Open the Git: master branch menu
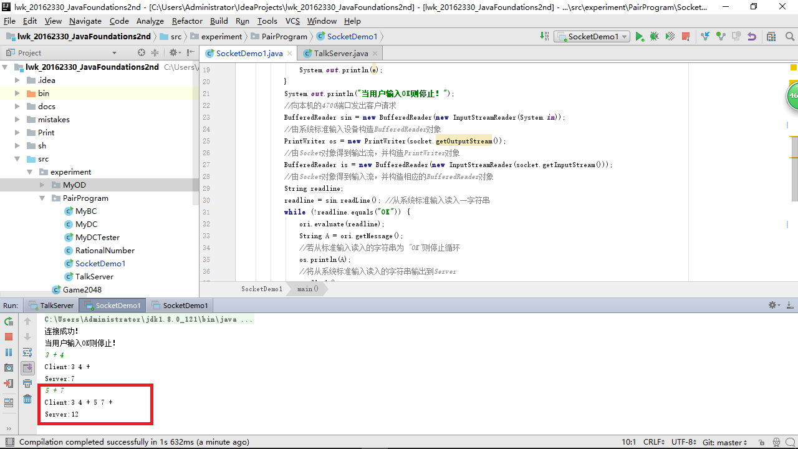 pyautogui.click(x=724, y=442)
